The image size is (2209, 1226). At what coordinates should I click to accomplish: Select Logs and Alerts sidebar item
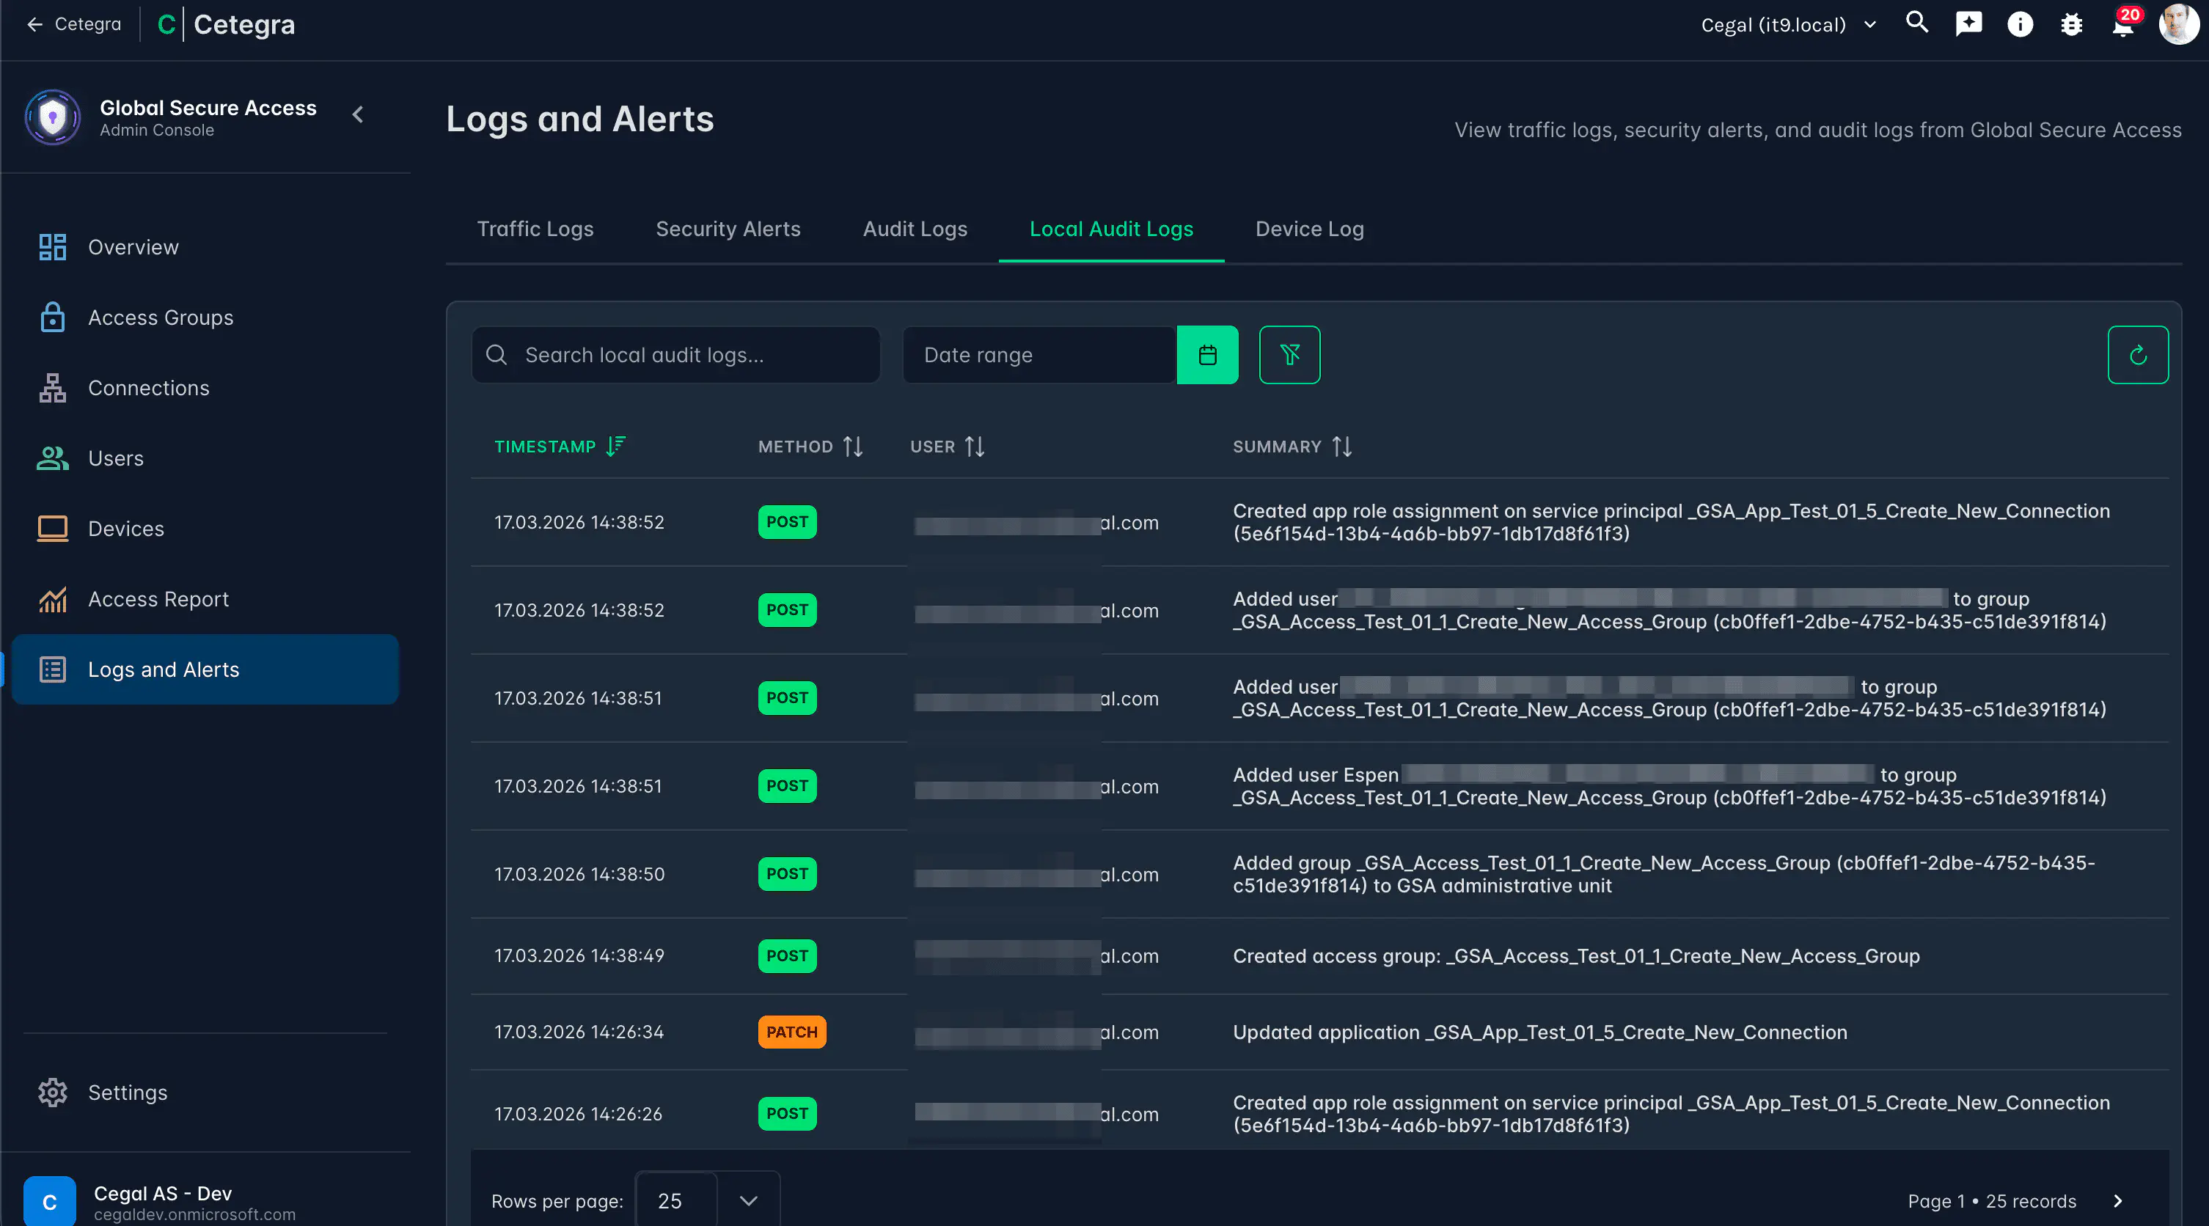[206, 669]
